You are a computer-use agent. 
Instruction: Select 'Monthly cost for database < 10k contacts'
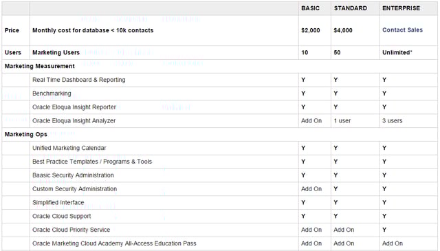[x=93, y=30]
